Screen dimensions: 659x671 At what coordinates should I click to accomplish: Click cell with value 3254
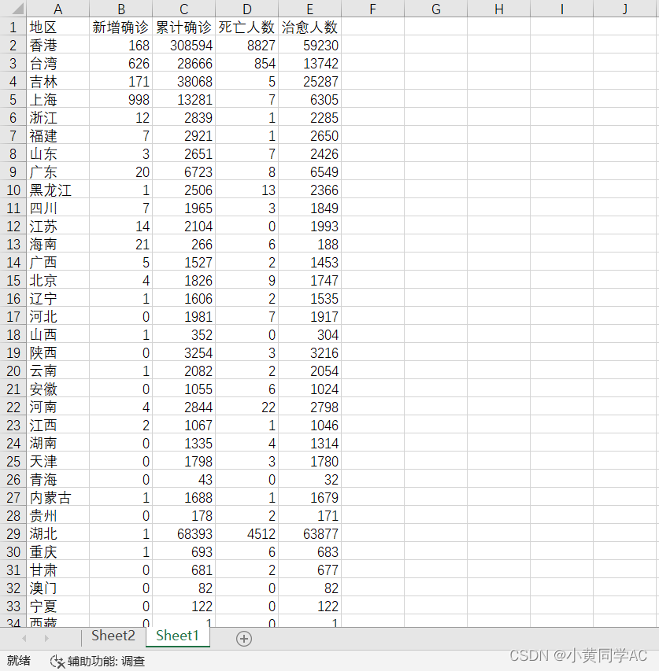pyautogui.click(x=183, y=352)
